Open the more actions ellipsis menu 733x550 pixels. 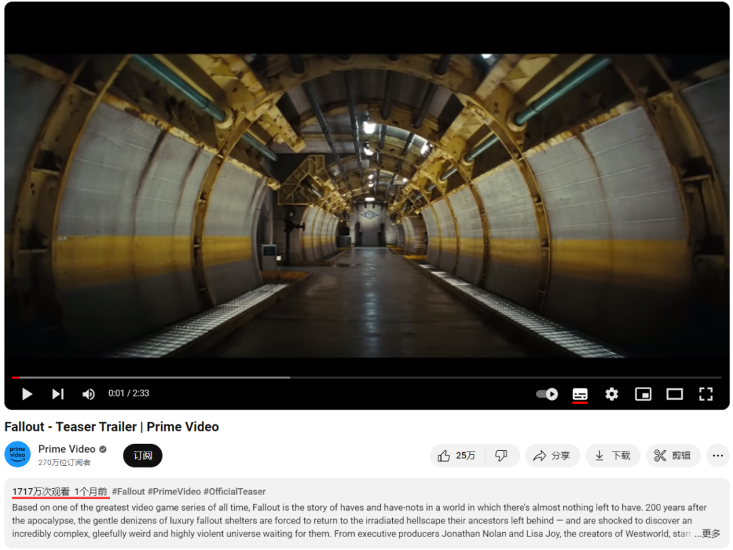pyautogui.click(x=718, y=456)
